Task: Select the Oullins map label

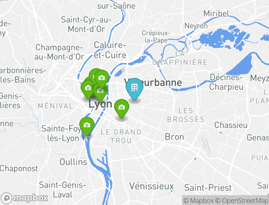Action: [x=74, y=162]
